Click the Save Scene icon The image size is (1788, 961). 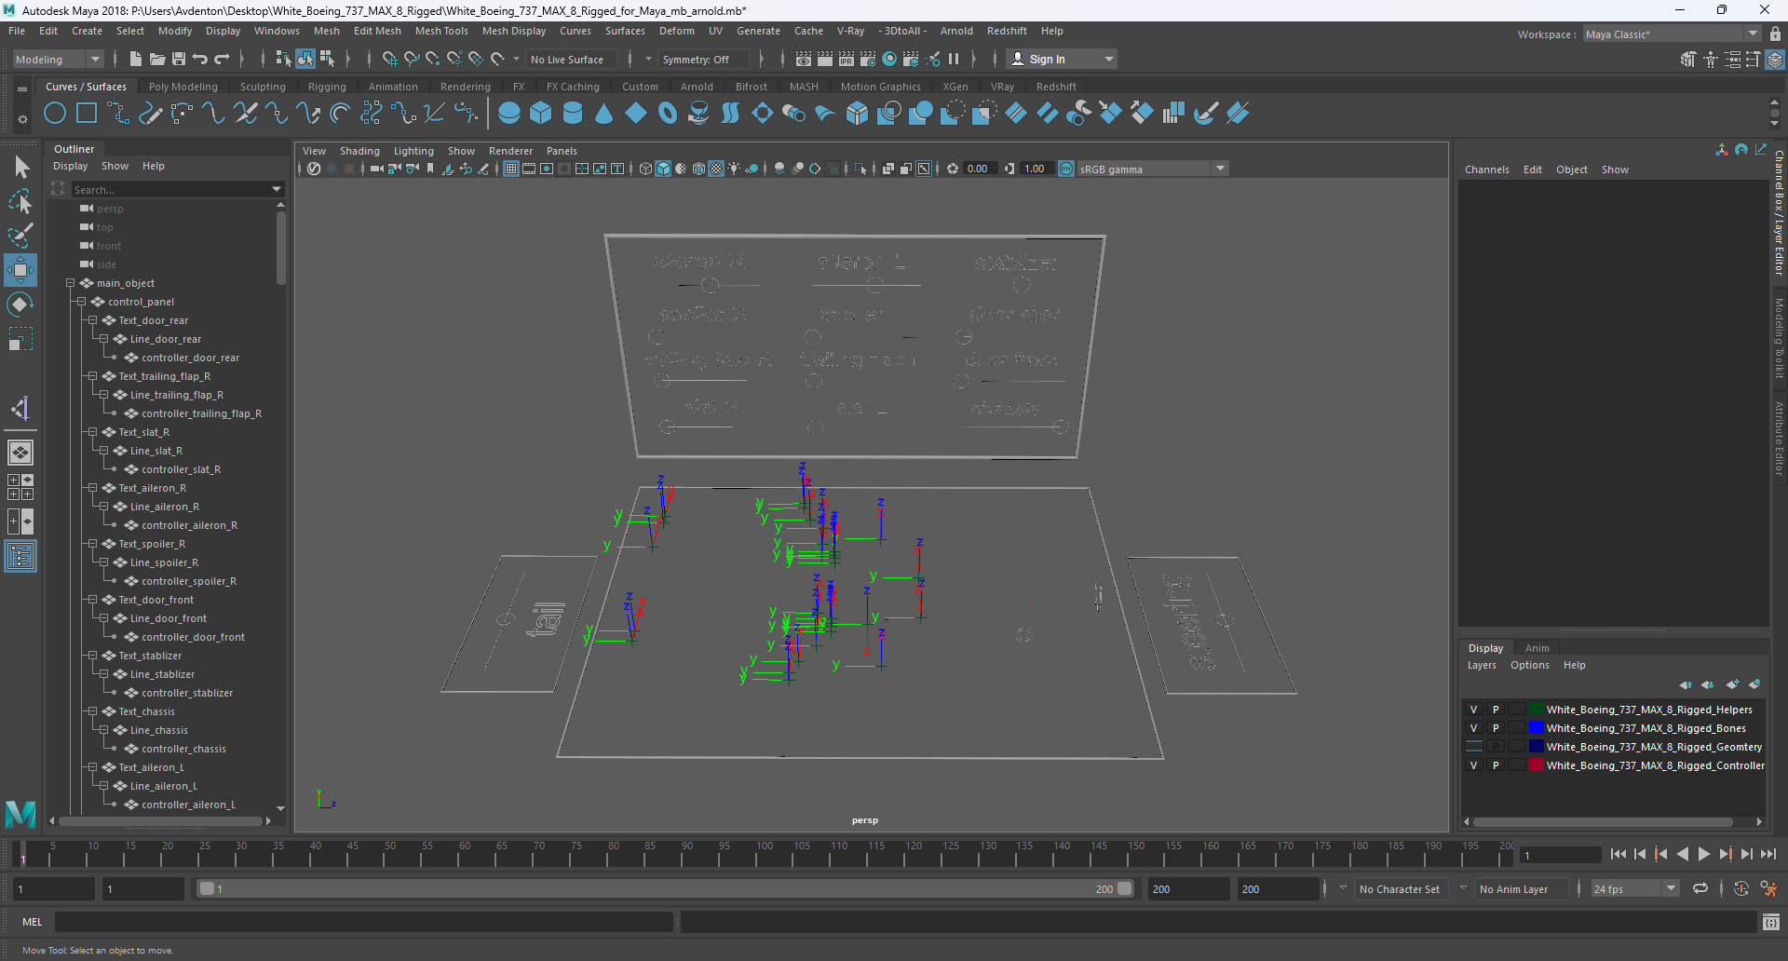pos(179,59)
